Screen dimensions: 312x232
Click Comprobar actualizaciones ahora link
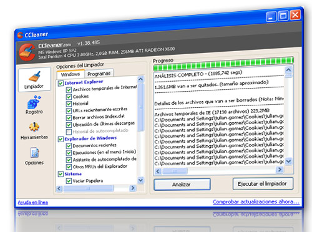pyautogui.click(x=256, y=202)
